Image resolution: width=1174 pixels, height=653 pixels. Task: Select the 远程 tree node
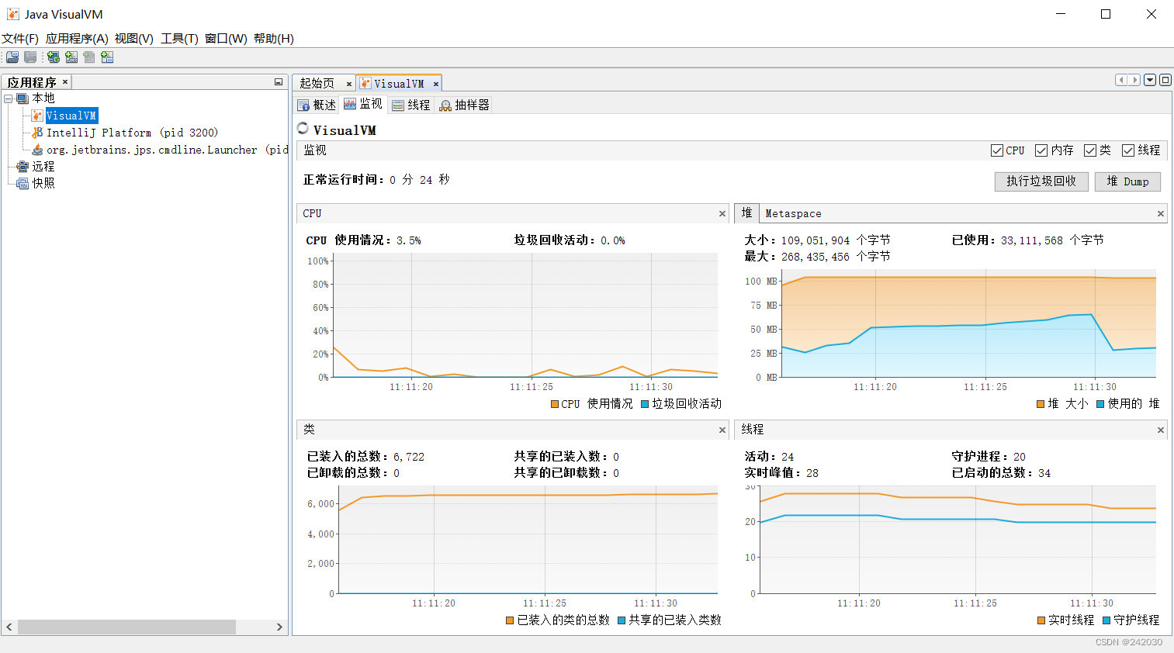pos(43,167)
